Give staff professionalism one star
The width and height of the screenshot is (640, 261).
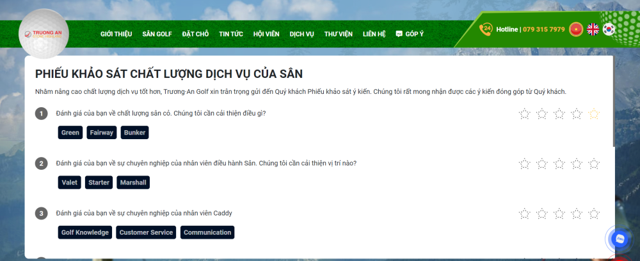[x=525, y=164]
